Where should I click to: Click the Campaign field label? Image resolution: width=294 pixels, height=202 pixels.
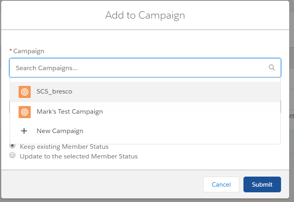(x=29, y=51)
